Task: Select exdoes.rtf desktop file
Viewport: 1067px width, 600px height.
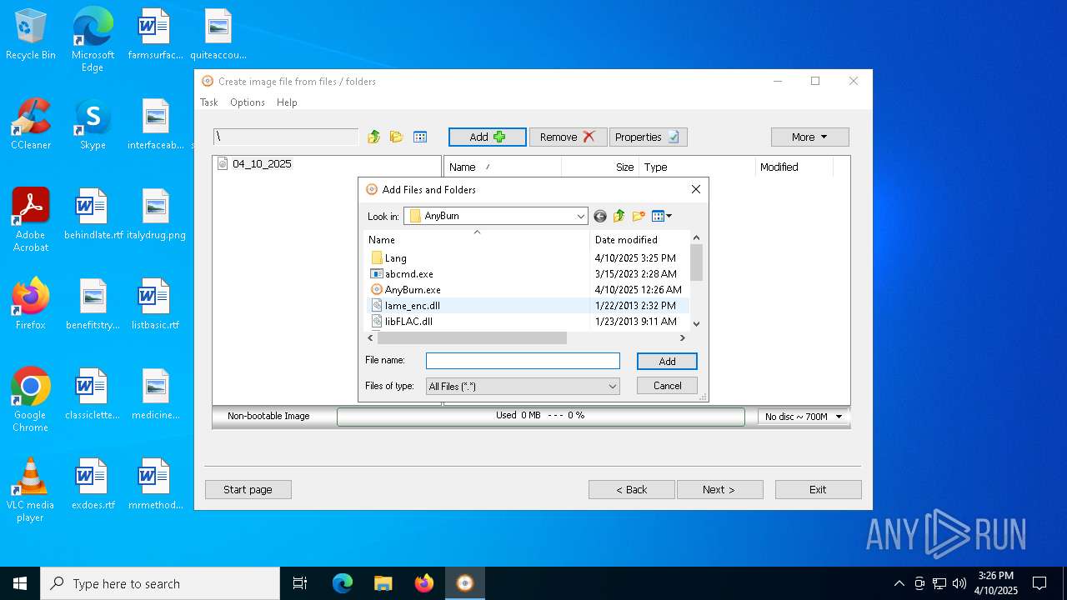Action: click(x=93, y=484)
